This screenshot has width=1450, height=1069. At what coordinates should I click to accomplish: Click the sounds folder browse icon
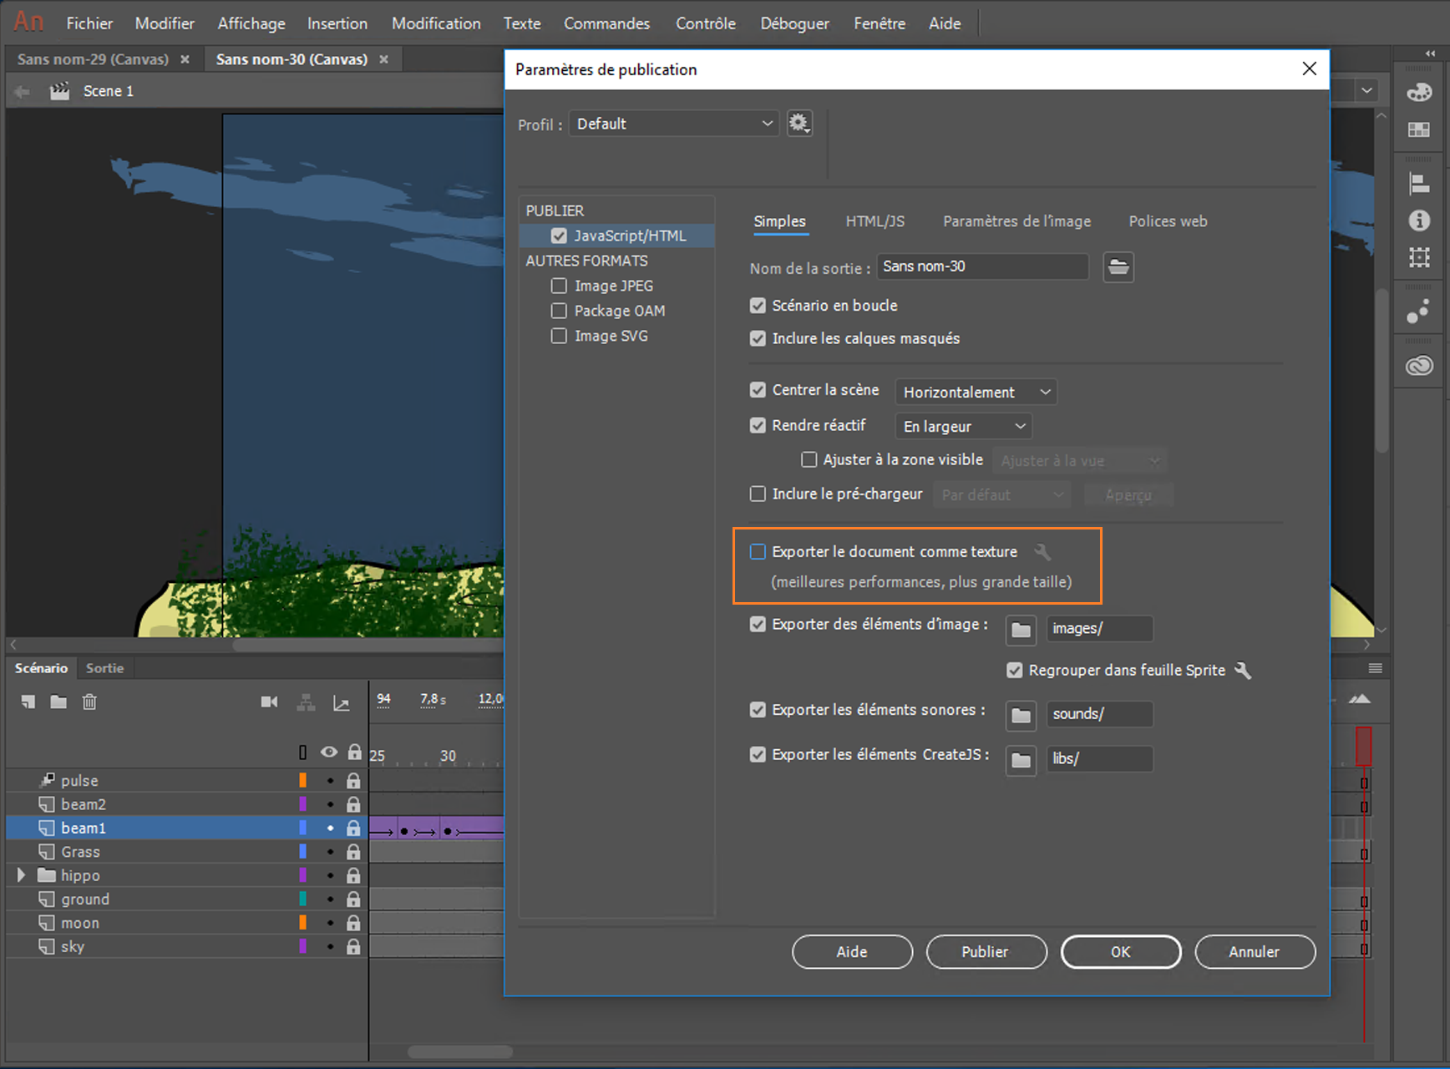tap(1021, 715)
